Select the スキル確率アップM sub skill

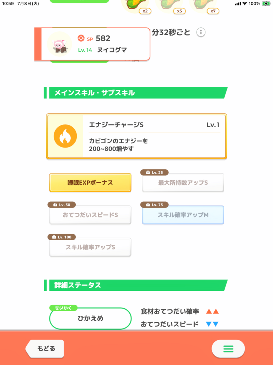(183, 215)
